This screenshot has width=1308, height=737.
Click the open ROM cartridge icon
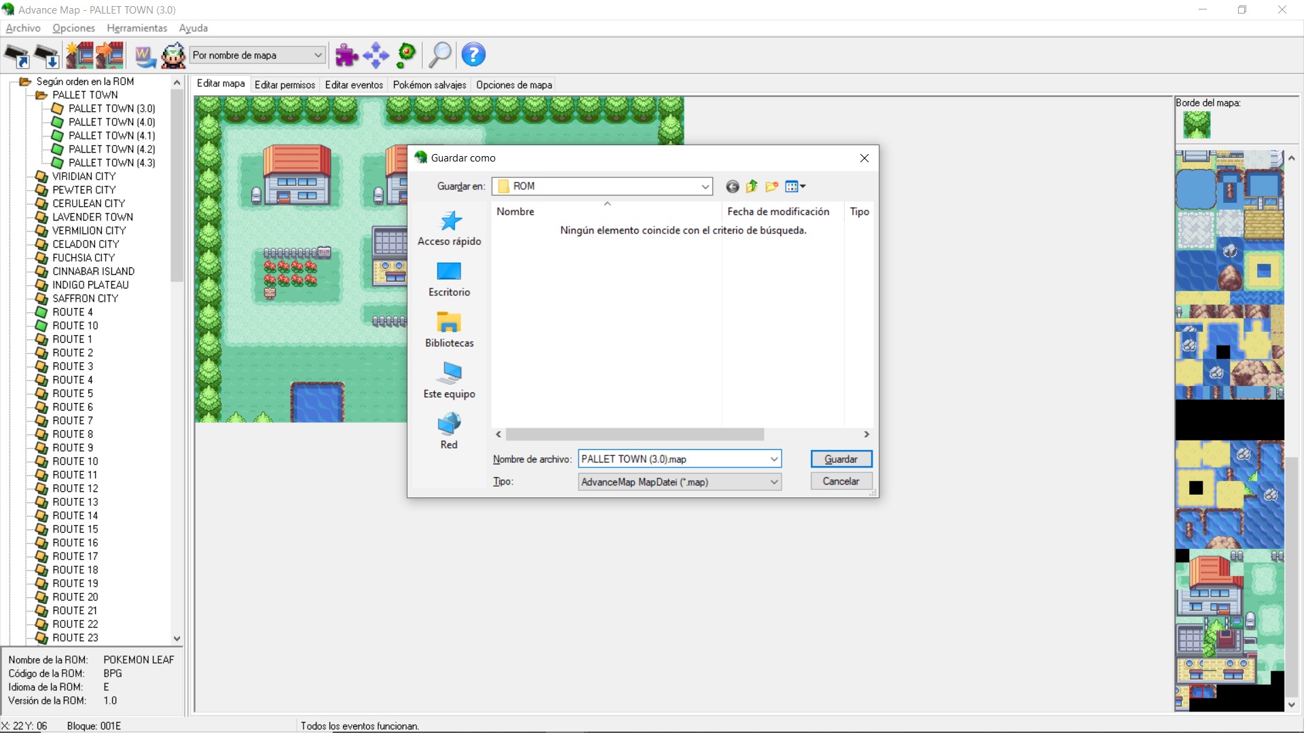pos(17,55)
